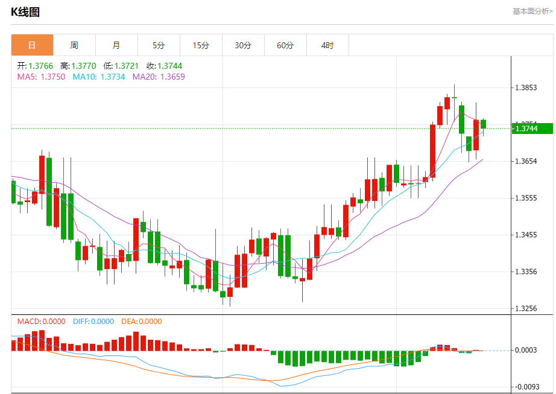Image resolution: width=556 pixels, height=394 pixels.
Task: Click the 低:1.3721 low value
Action: point(121,66)
